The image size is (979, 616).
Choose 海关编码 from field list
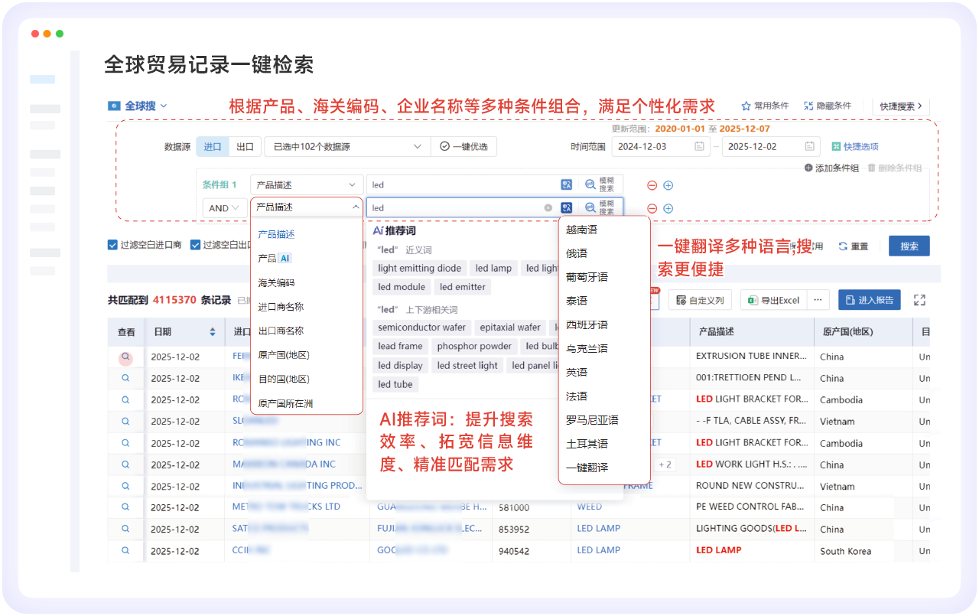276,282
